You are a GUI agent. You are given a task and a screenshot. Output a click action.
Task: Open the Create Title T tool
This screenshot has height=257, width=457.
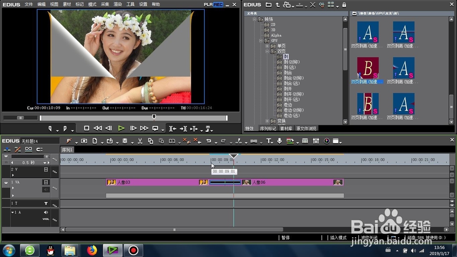click(x=269, y=141)
